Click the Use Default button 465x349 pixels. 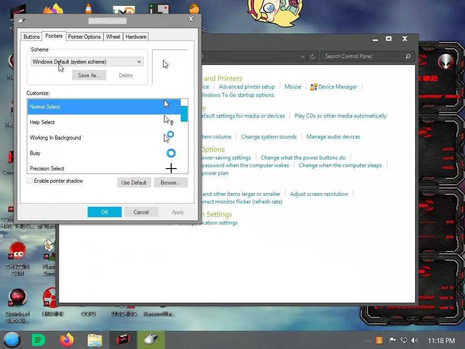134,183
